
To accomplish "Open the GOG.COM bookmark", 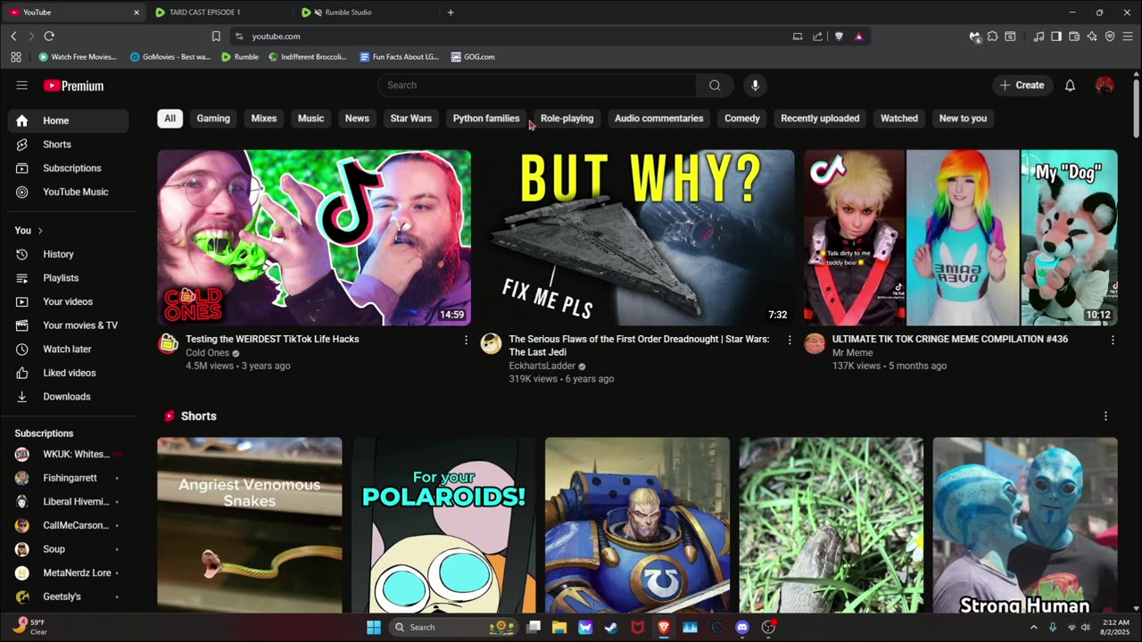I will click(x=473, y=57).
